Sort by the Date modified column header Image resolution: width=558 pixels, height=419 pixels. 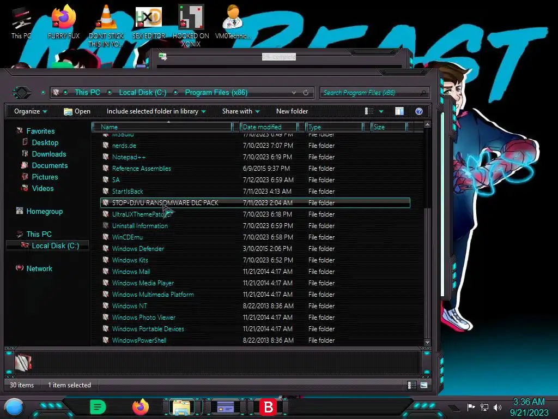[269, 127]
